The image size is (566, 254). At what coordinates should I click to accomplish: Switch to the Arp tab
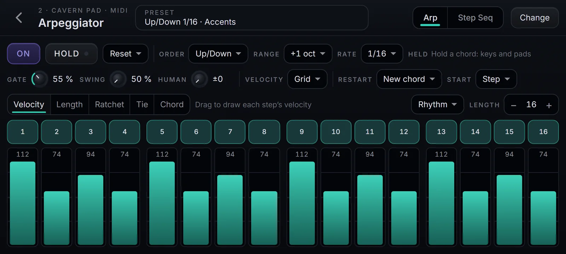coord(430,18)
